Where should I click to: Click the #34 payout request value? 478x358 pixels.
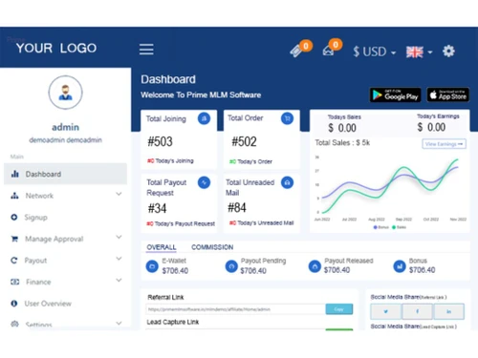click(157, 208)
